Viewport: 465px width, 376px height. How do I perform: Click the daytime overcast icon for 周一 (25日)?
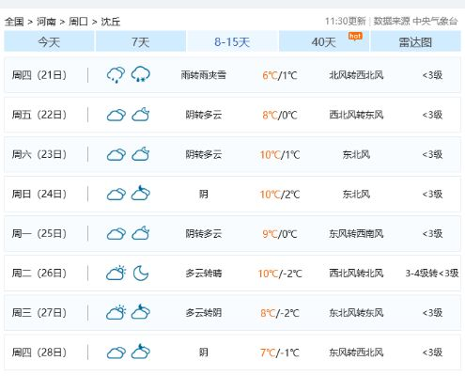tap(116, 234)
